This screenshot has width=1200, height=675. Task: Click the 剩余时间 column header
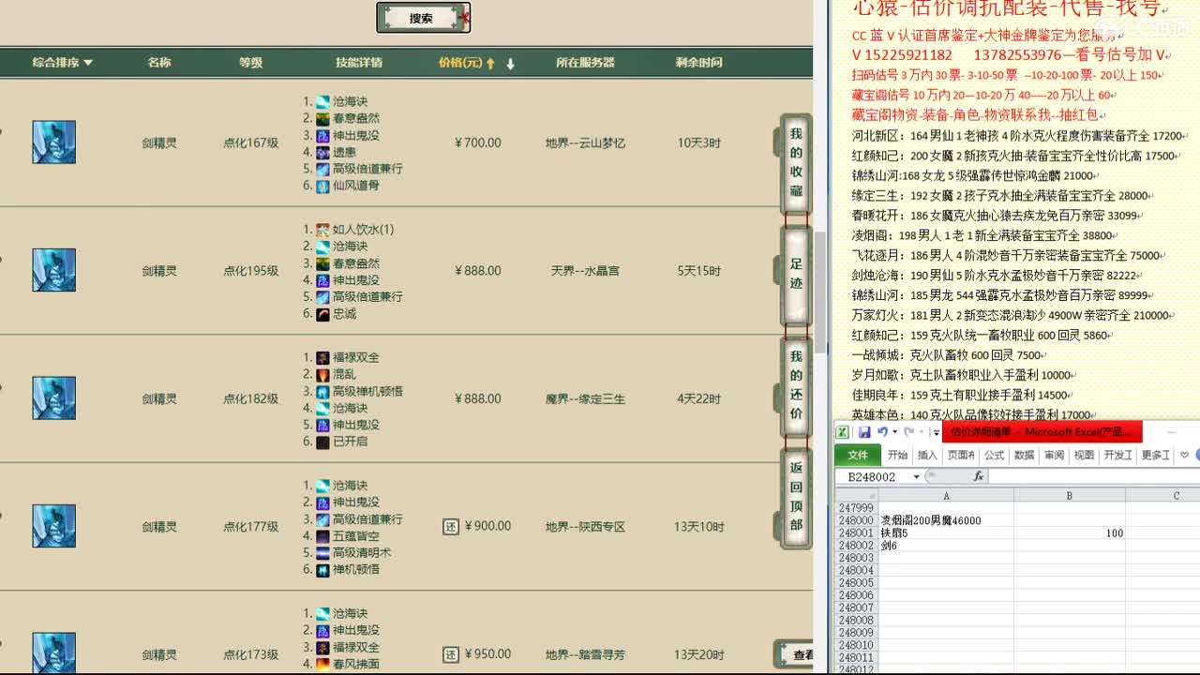tap(699, 63)
